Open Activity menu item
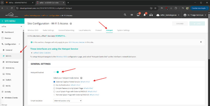This screenshot has height=106, width=210. coord(8,92)
